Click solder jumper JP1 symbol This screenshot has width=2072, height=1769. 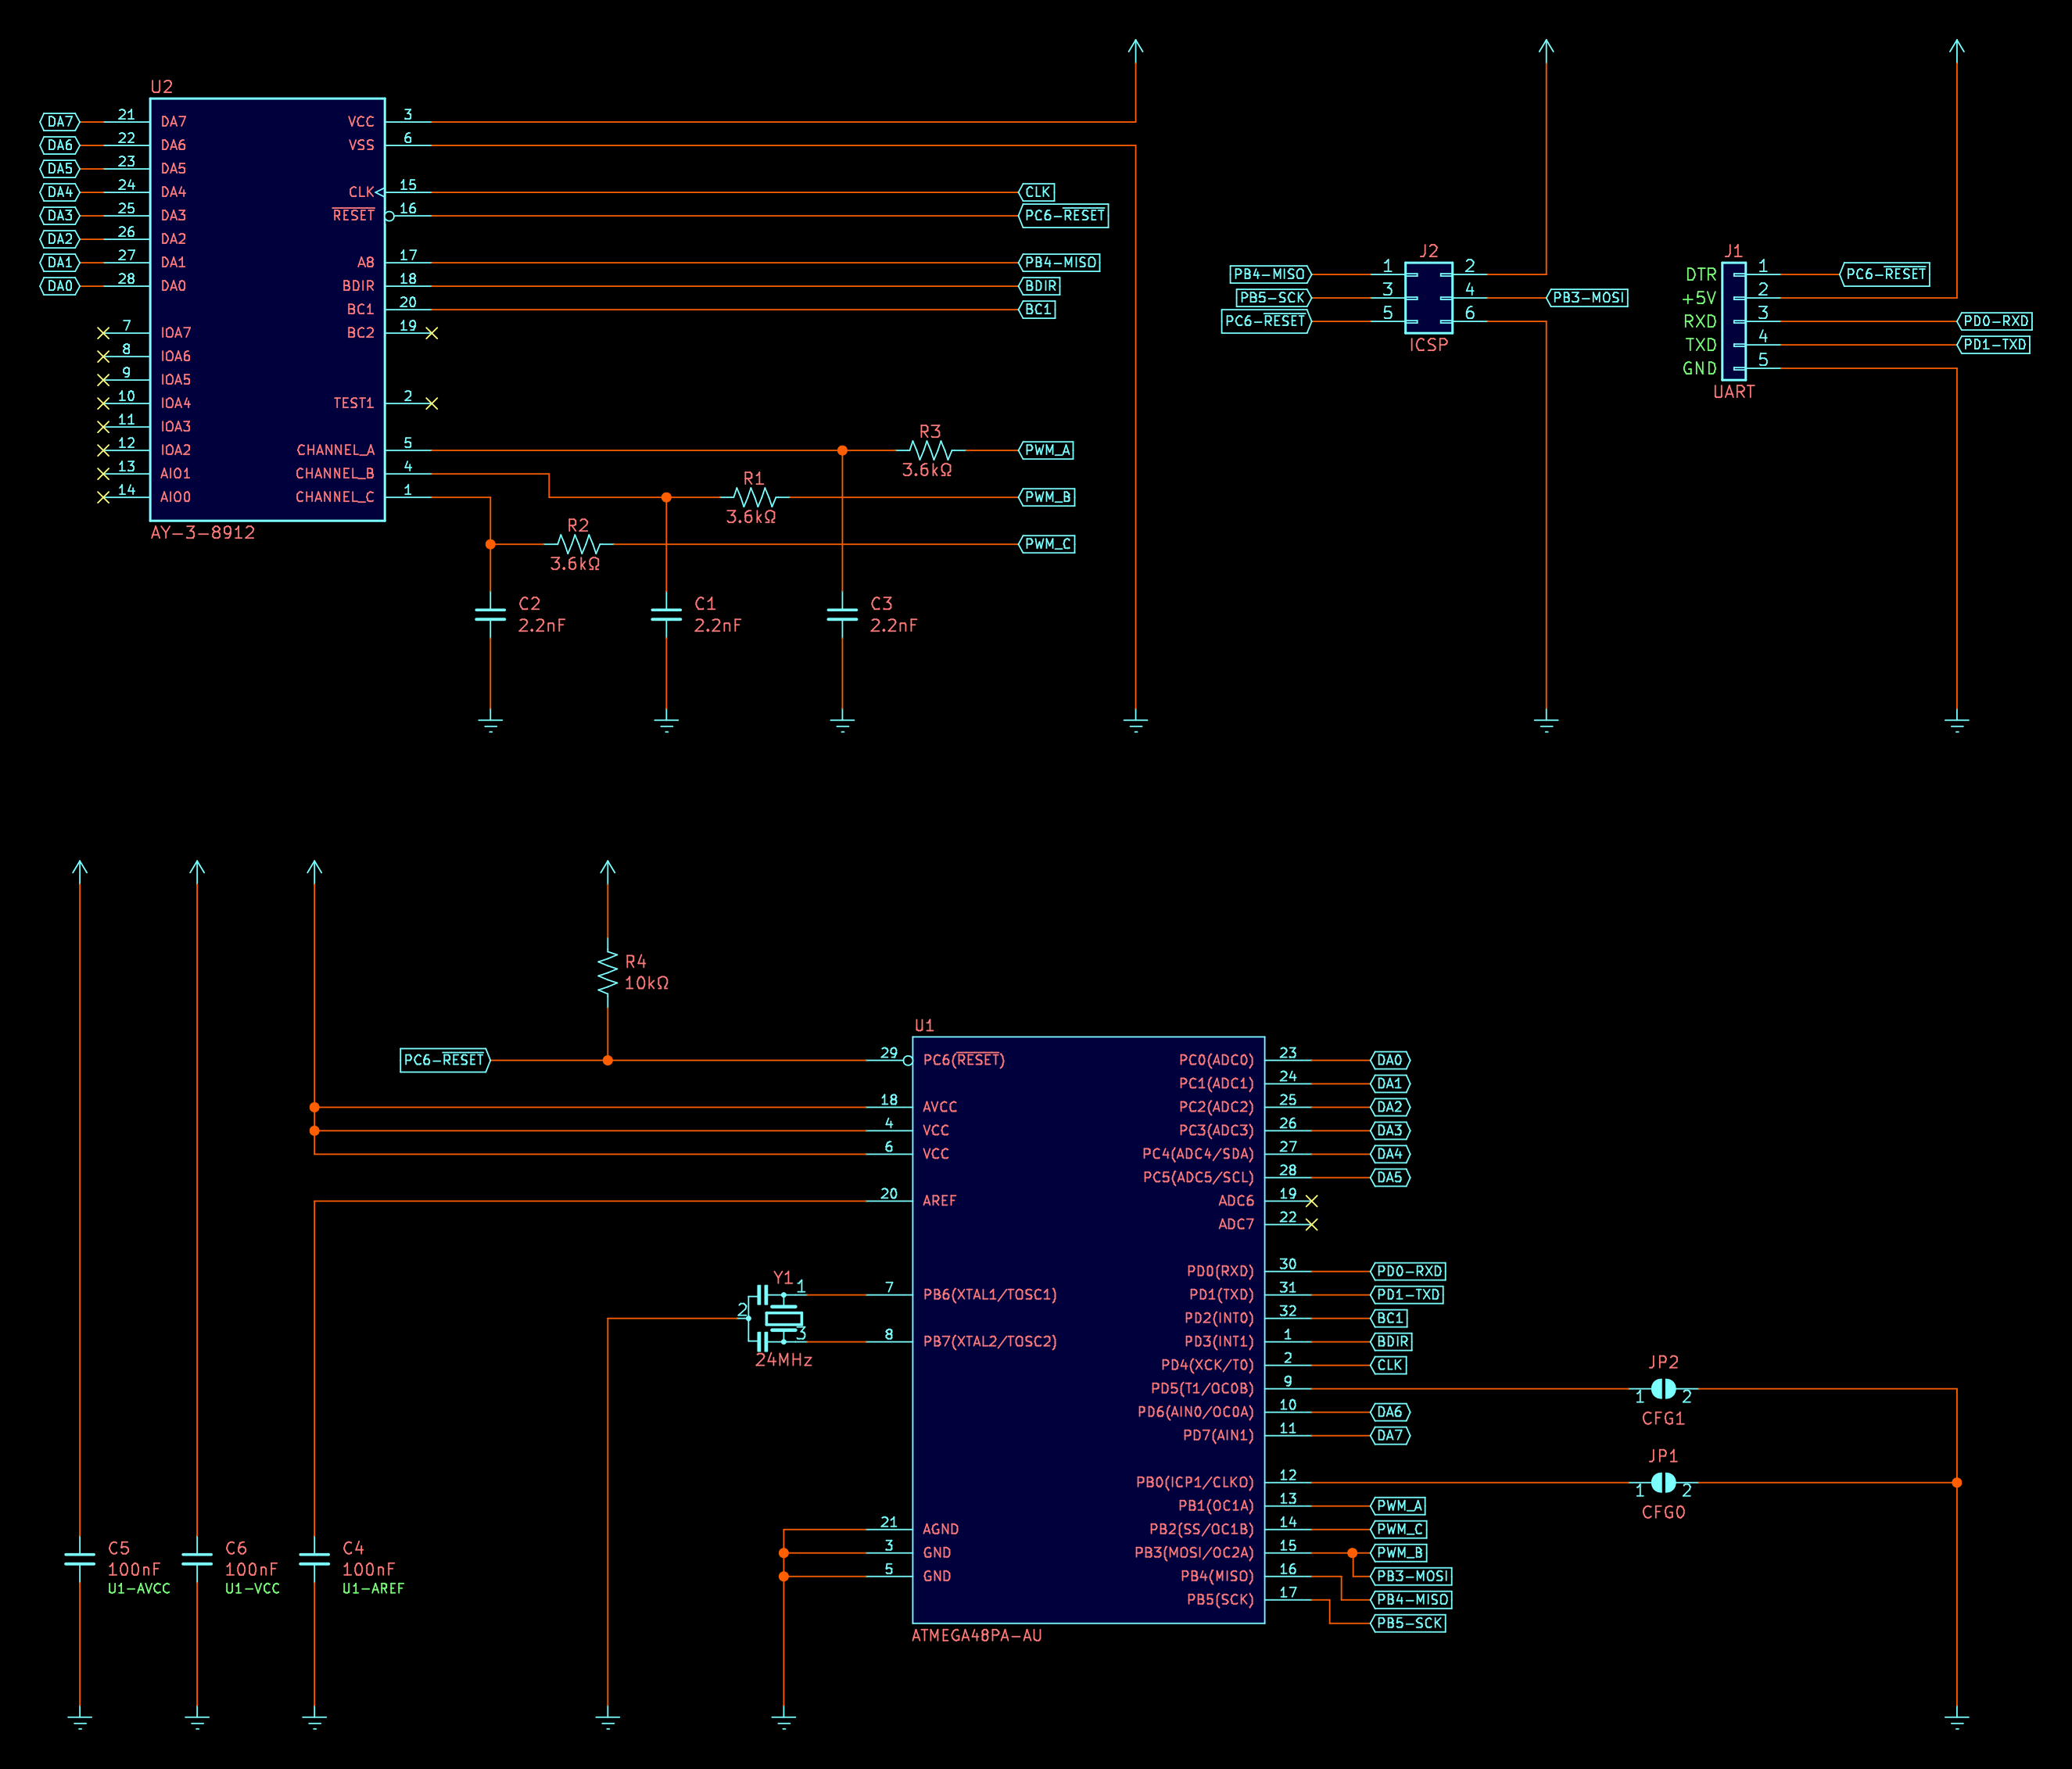pos(1663,1482)
